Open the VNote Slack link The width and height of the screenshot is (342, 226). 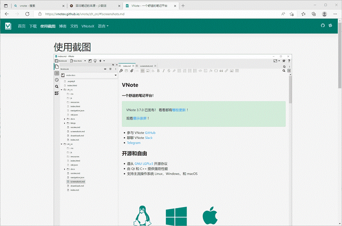(x=149, y=138)
